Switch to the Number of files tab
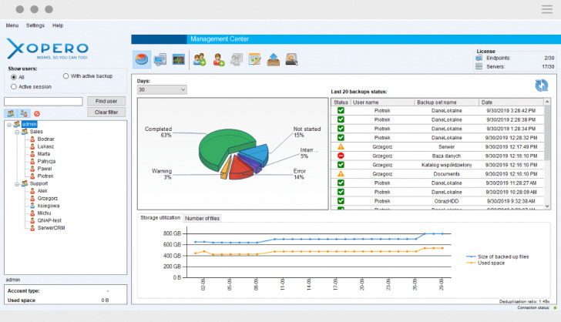Screen dimensions: 561x322 point(202,218)
